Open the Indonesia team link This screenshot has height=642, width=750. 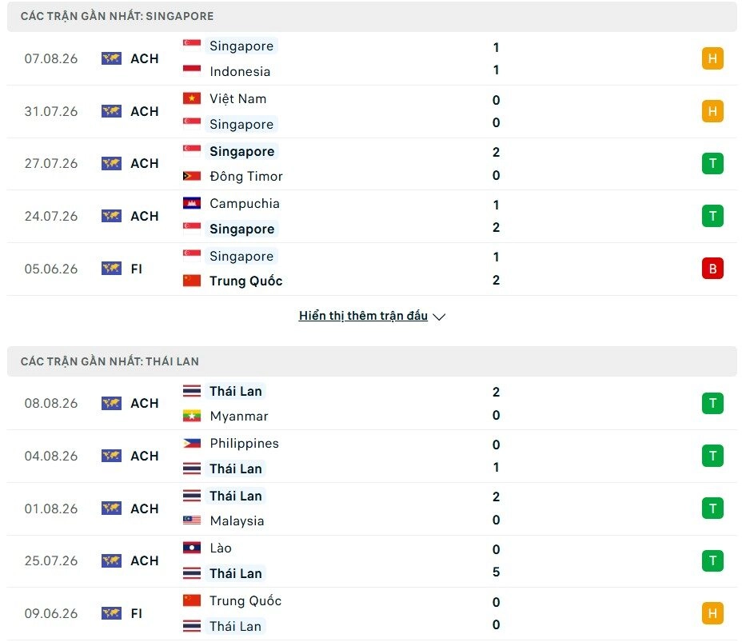point(240,72)
